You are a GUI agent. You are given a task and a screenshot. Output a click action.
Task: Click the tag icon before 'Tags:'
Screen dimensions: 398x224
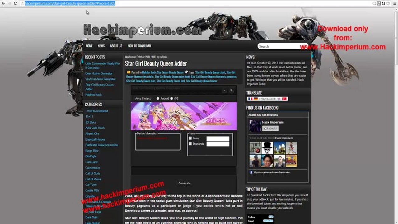[x=186, y=72]
